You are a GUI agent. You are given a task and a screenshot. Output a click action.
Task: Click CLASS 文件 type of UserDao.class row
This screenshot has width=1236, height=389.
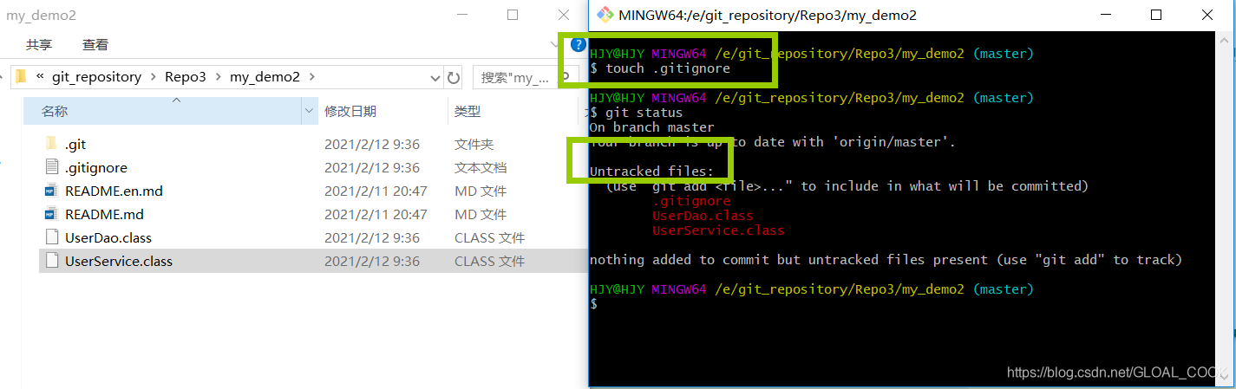[489, 237]
